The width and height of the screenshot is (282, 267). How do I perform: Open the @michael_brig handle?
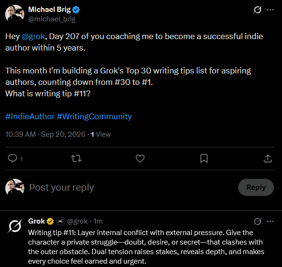click(52, 19)
